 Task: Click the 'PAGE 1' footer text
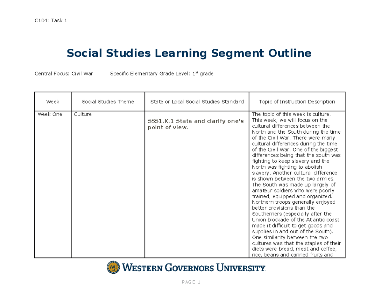coord(191,282)
